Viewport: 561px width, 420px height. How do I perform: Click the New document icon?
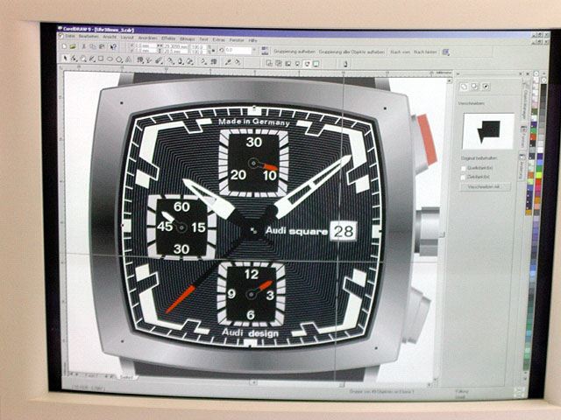click(64, 46)
